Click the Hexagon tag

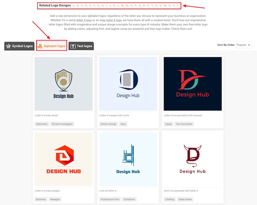[55, 199]
